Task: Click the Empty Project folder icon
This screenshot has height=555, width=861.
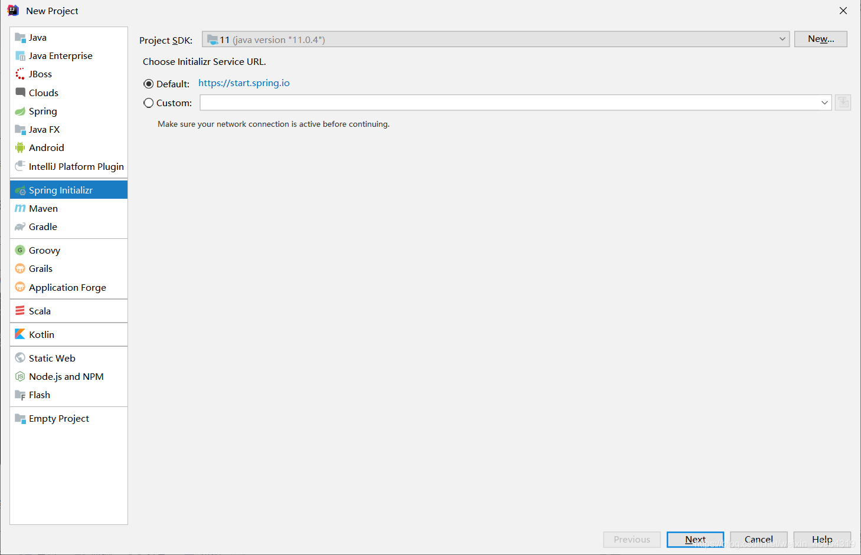Action: point(20,419)
